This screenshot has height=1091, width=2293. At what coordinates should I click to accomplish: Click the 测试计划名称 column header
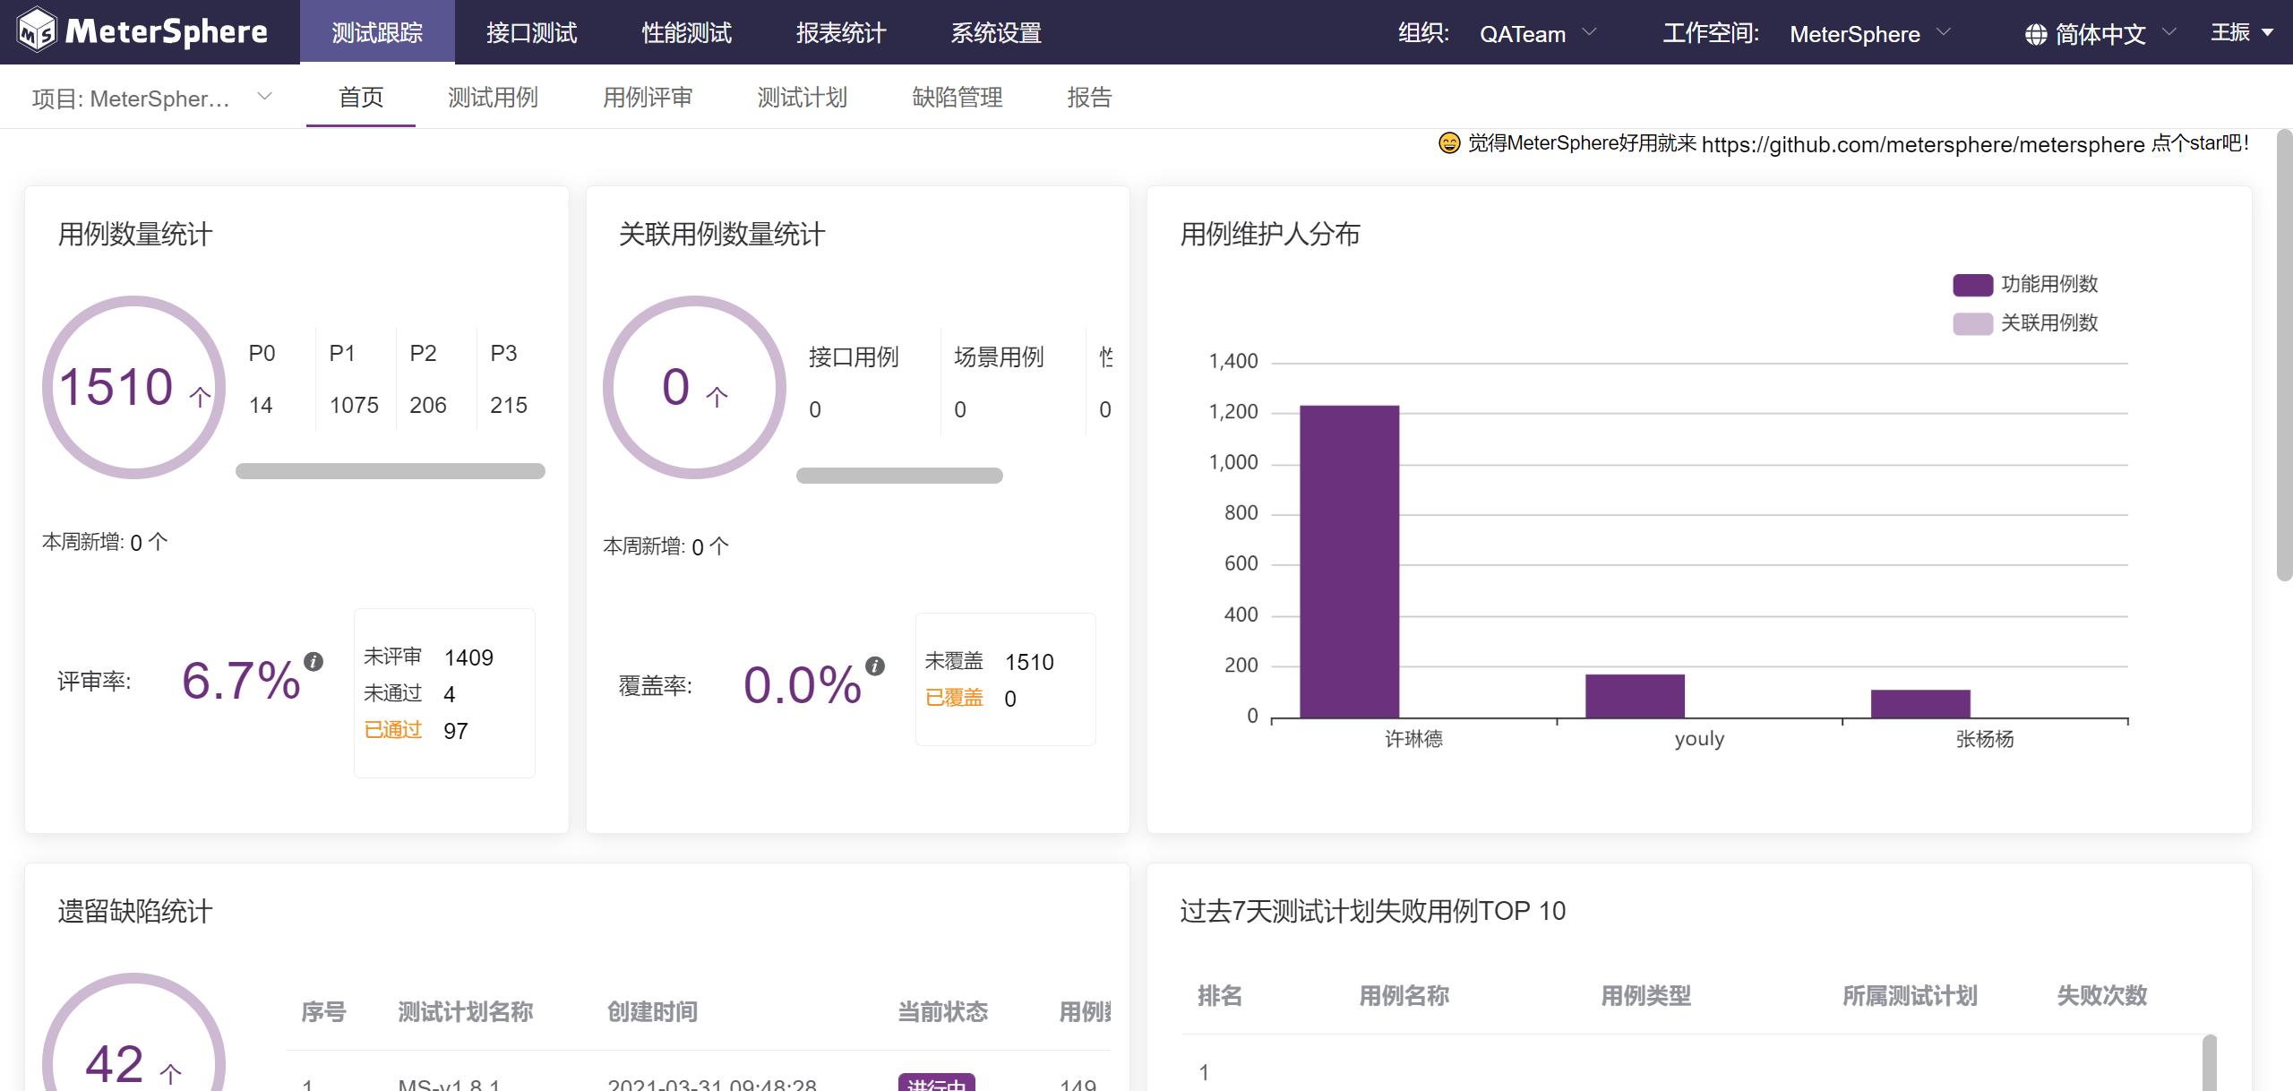click(466, 1012)
